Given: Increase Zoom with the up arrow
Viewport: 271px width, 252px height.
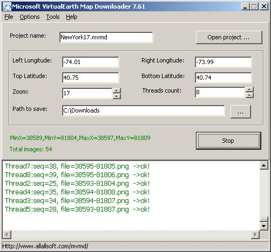Looking at the screenshot, I should point(117,90).
